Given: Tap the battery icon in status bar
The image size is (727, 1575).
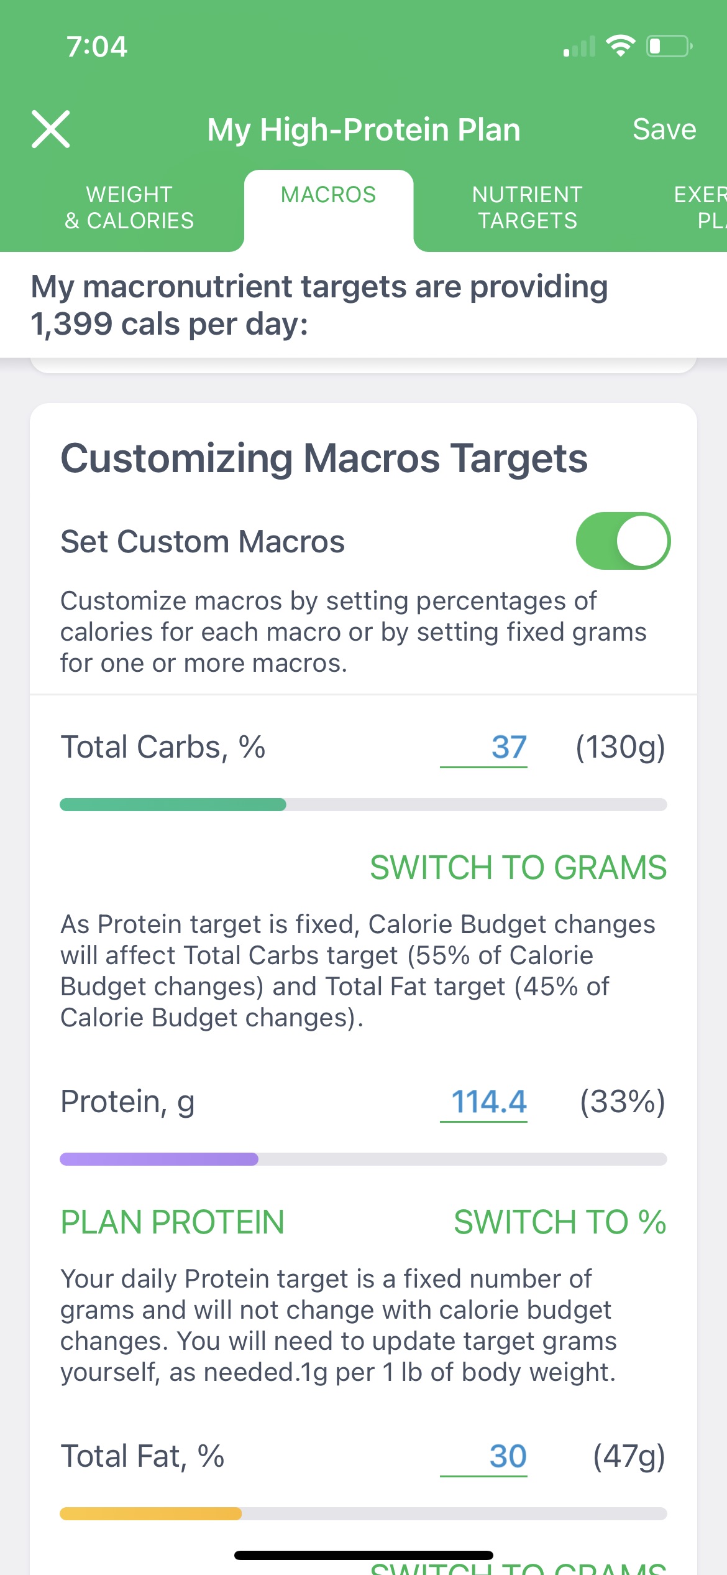Looking at the screenshot, I should [x=669, y=46].
